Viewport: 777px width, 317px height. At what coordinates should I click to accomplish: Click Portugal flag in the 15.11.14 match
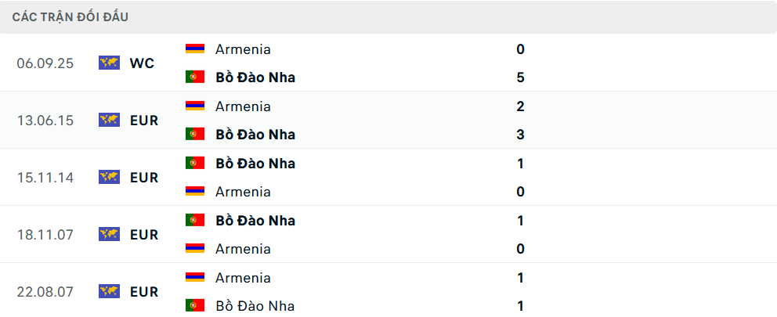coord(195,163)
